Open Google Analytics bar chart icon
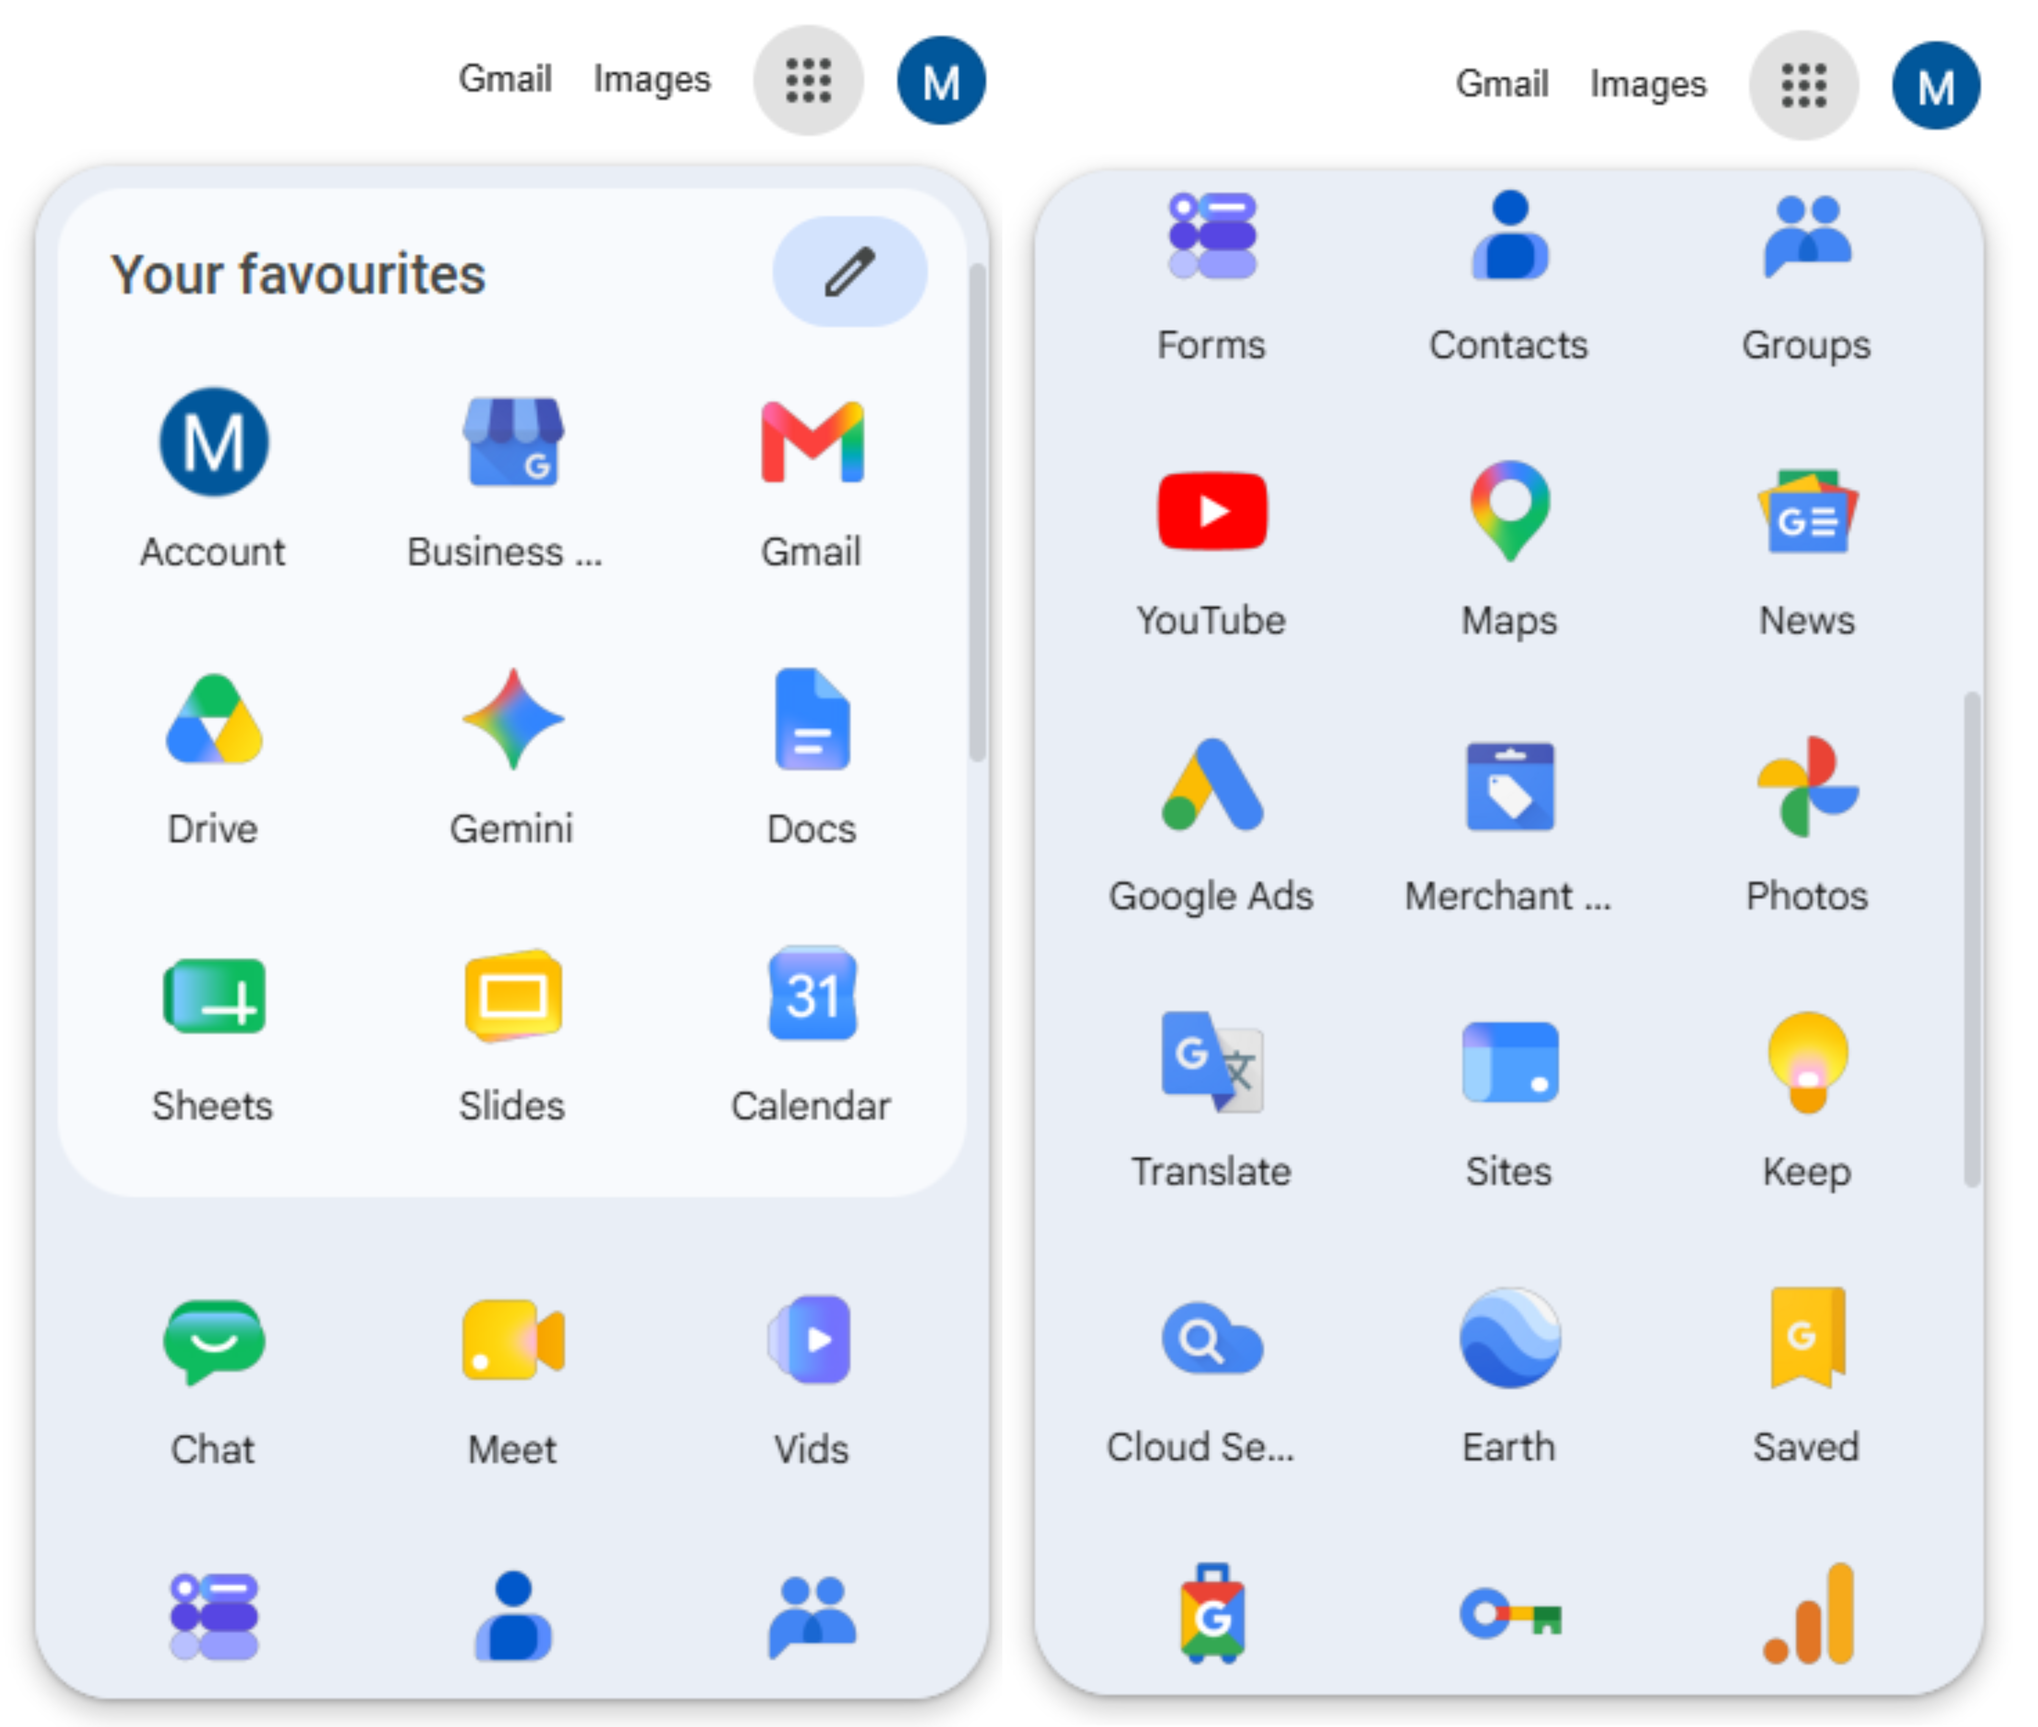Viewport: 2038px width, 1727px height. point(1809,1613)
